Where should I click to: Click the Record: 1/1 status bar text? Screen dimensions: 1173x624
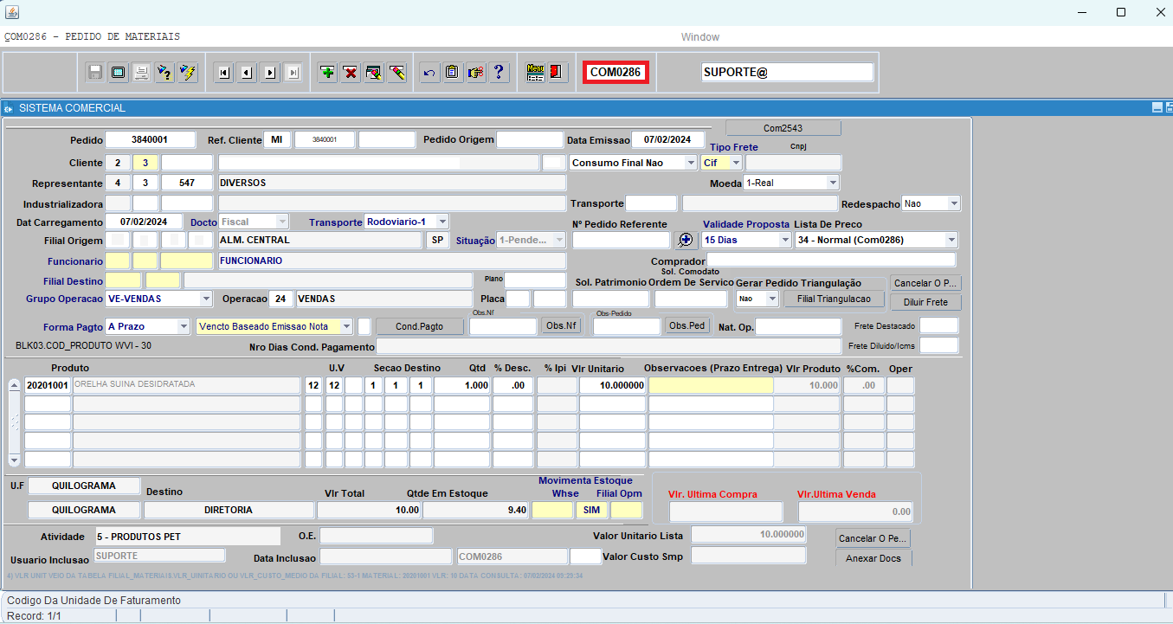(x=35, y=616)
